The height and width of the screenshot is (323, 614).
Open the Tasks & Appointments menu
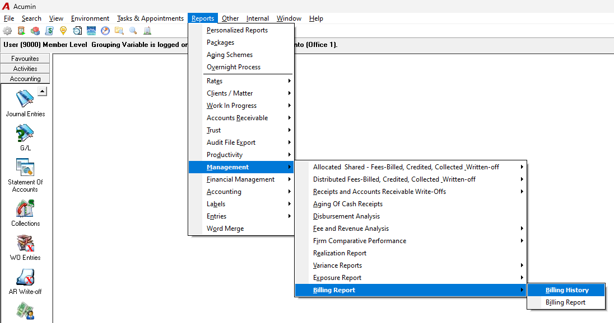150,18
